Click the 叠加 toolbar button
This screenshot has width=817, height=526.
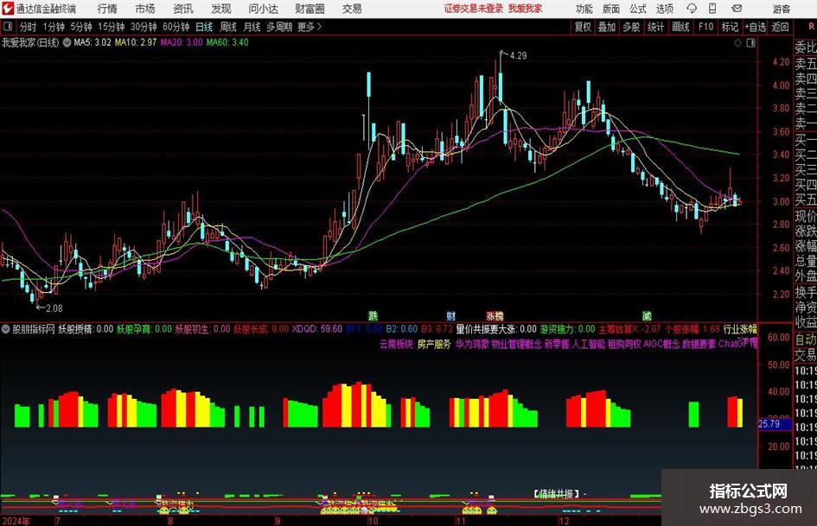[x=607, y=27]
